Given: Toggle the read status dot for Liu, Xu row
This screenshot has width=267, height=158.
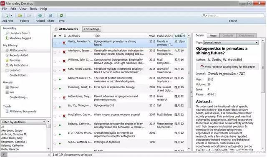Looking at the screenshot, I should click(x=60, y=107).
